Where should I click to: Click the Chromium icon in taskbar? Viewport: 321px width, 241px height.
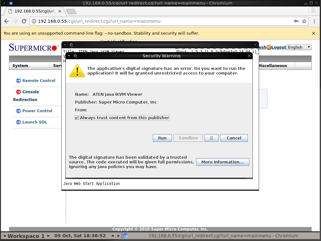125,236
